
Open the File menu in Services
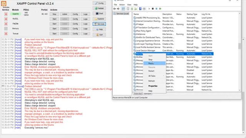pyautogui.click(x=115, y=5)
